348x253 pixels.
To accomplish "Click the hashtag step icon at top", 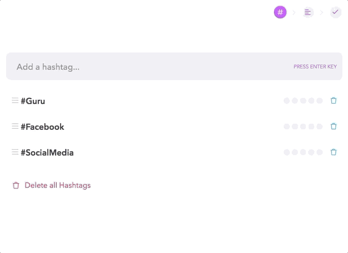I will point(280,12).
